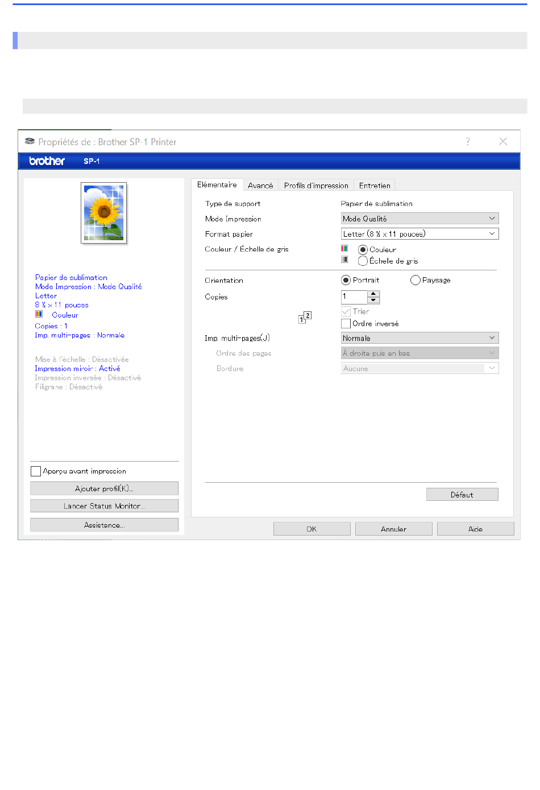This screenshot has width=540, height=790.
Task: Click 'Impression inversée : Désactivé' text
Action: pos(88,378)
